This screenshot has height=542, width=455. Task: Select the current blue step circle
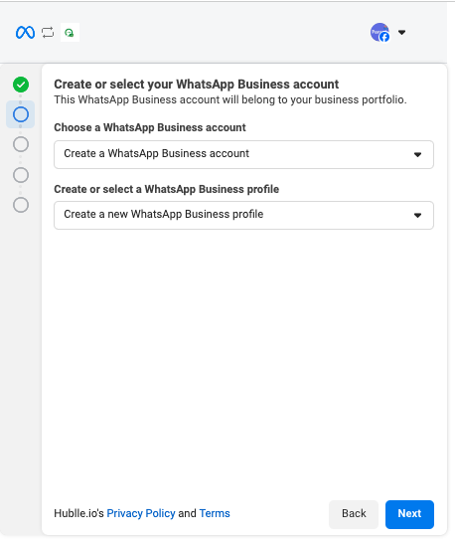pyautogui.click(x=21, y=114)
